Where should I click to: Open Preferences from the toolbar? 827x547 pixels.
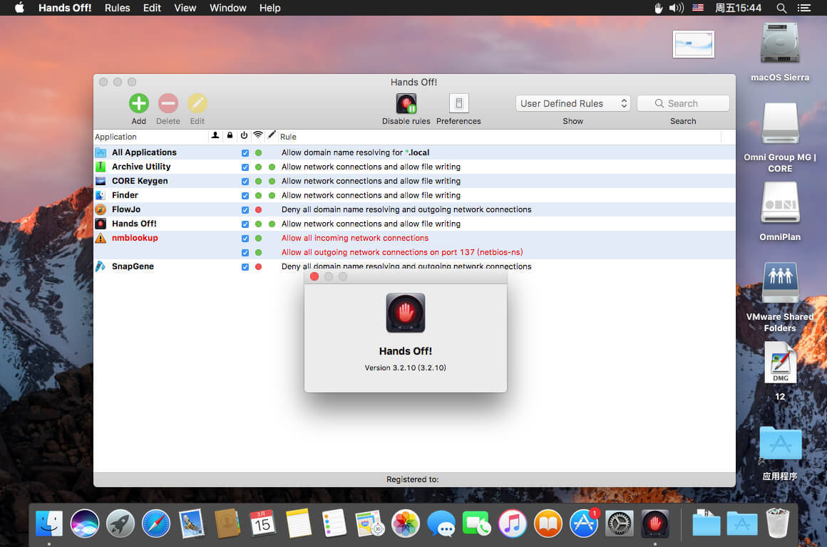458,104
